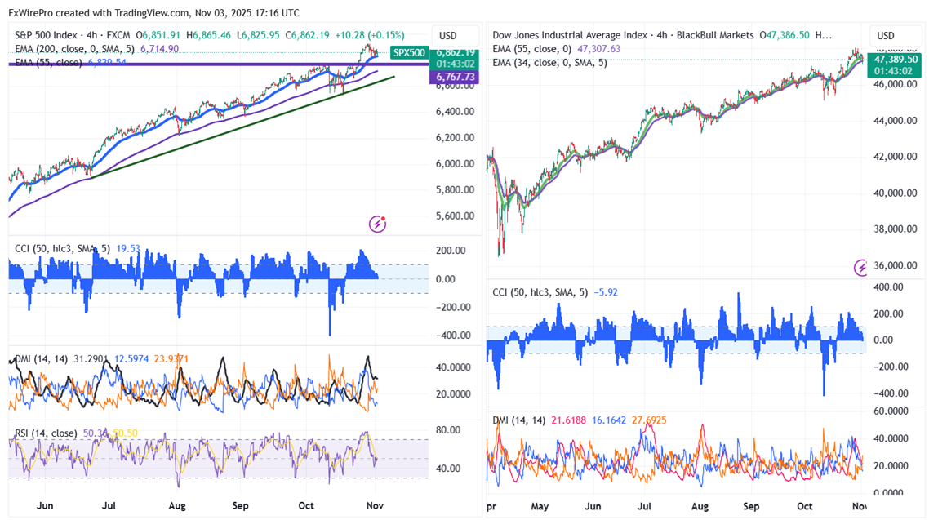929x520 pixels.
Task: Click the +10.28 (+0.15%) change value
Action: (370, 35)
